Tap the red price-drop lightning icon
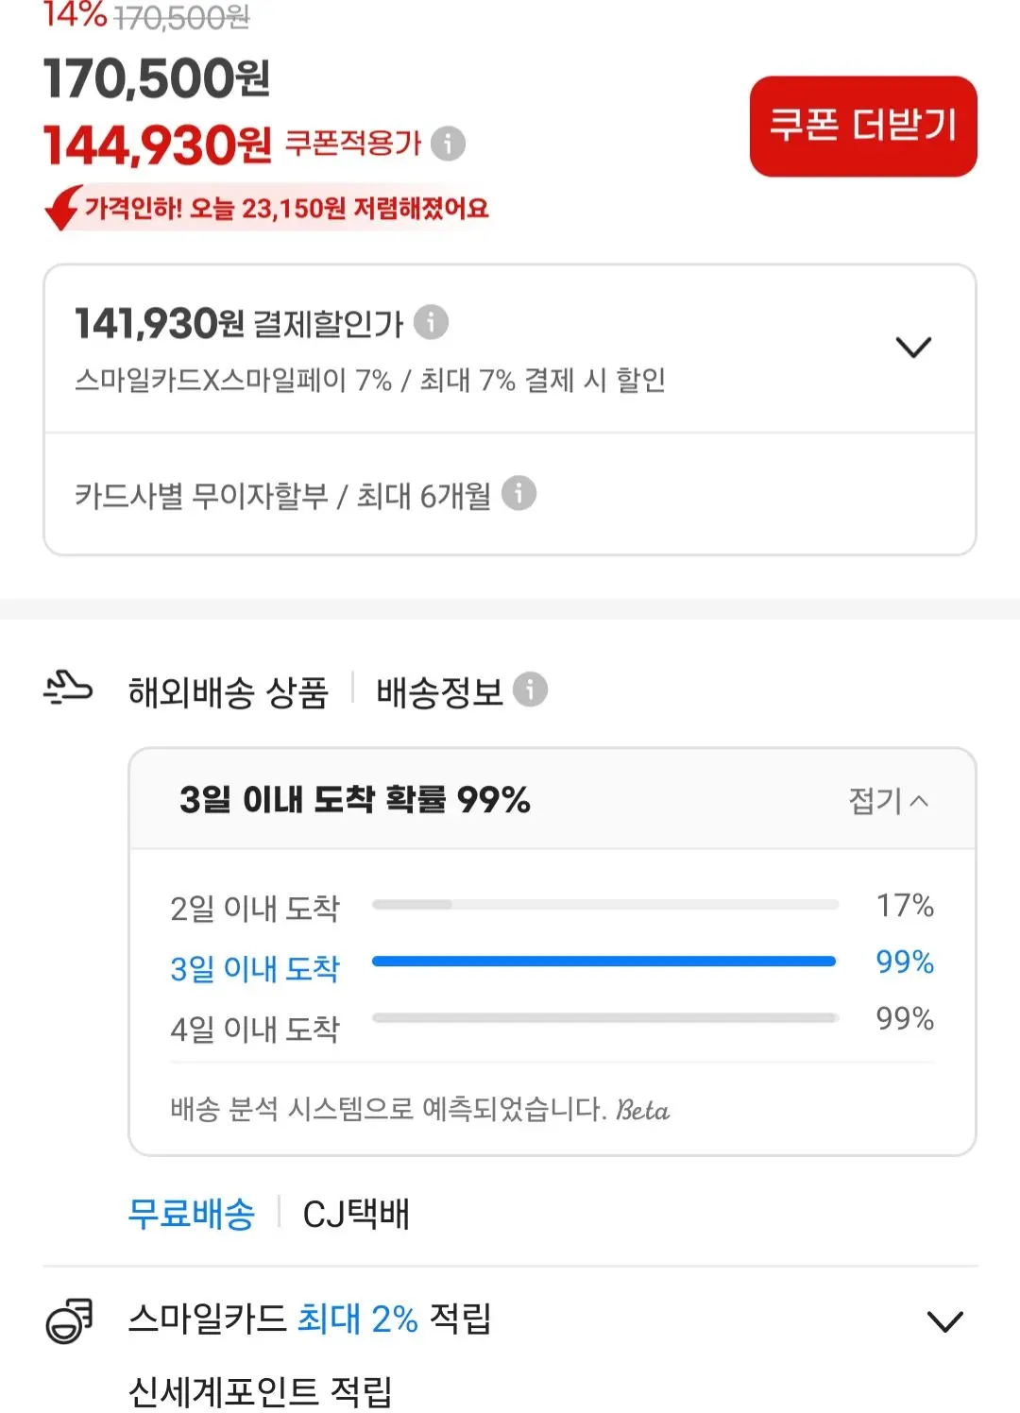The height and width of the screenshot is (1413, 1020). (x=63, y=208)
